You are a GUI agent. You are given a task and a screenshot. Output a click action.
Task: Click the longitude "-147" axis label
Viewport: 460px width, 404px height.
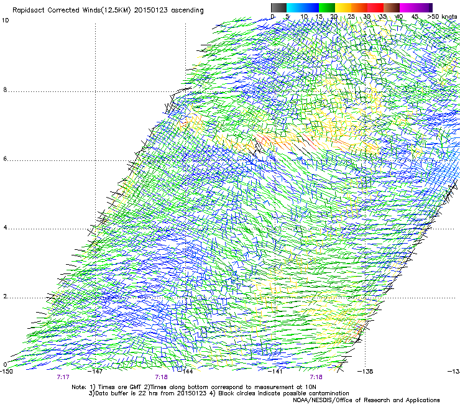point(95,372)
